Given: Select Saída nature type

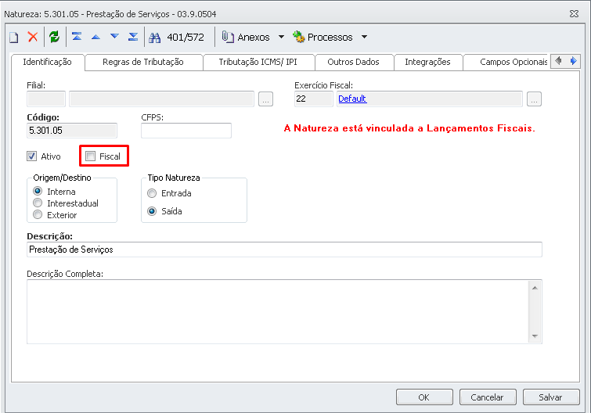Looking at the screenshot, I should 152,211.
